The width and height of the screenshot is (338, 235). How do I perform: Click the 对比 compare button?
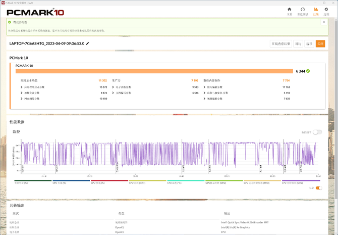[298, 43]
